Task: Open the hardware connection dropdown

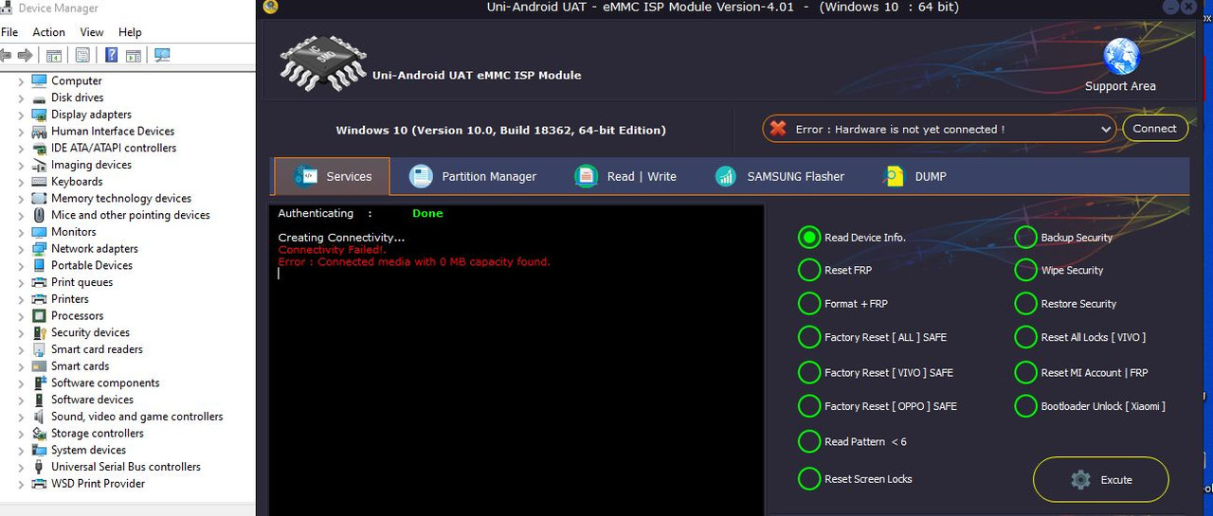Action: [1106, 129]
